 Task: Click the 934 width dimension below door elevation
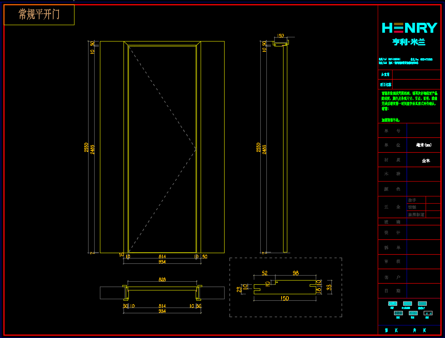162,262
